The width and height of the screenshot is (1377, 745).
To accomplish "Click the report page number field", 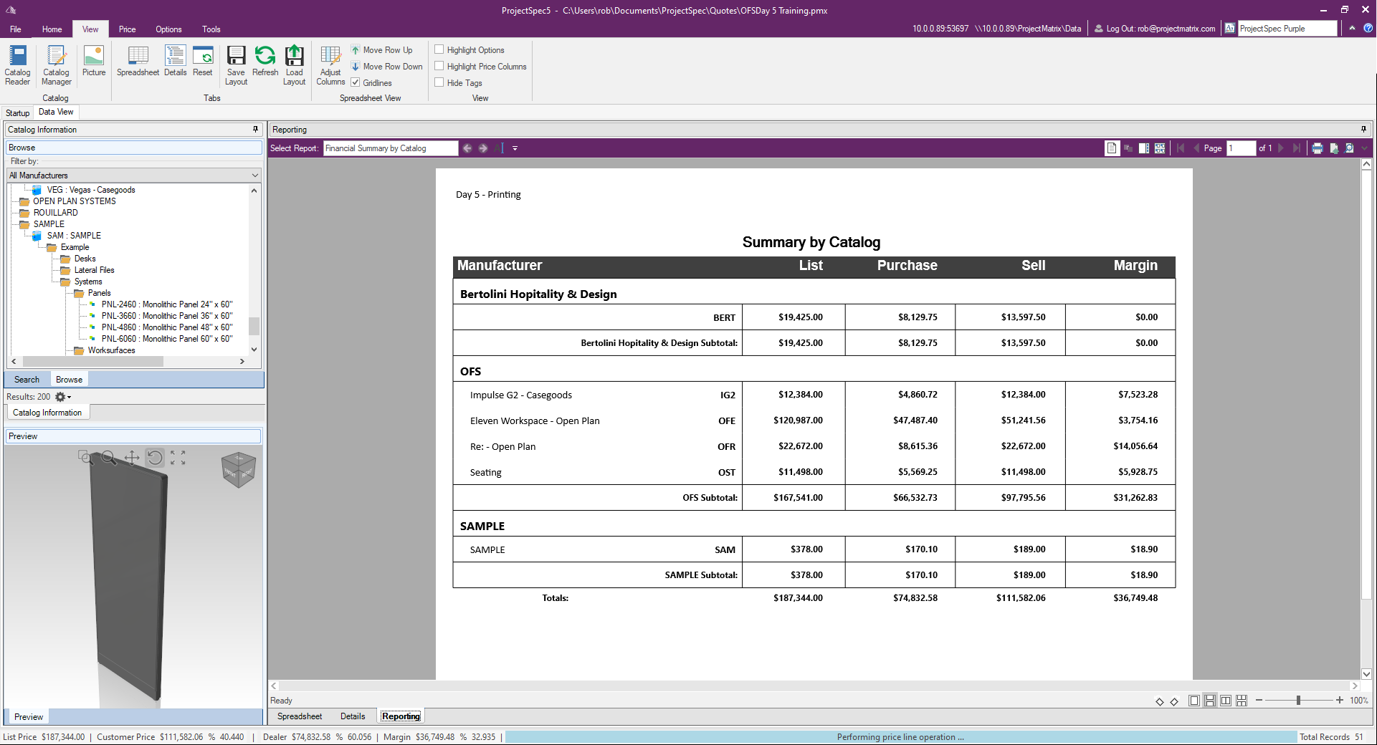I will [1241, 148].
